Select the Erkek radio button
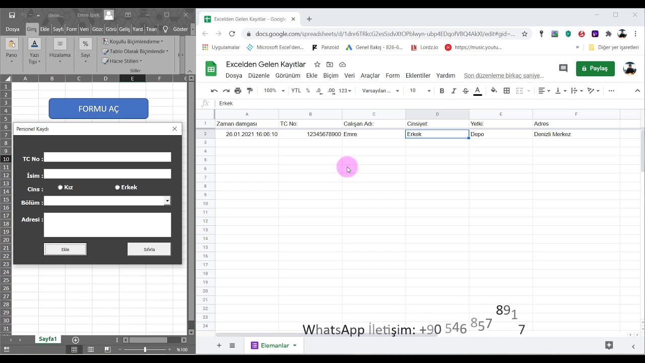 tap(117, 188)
